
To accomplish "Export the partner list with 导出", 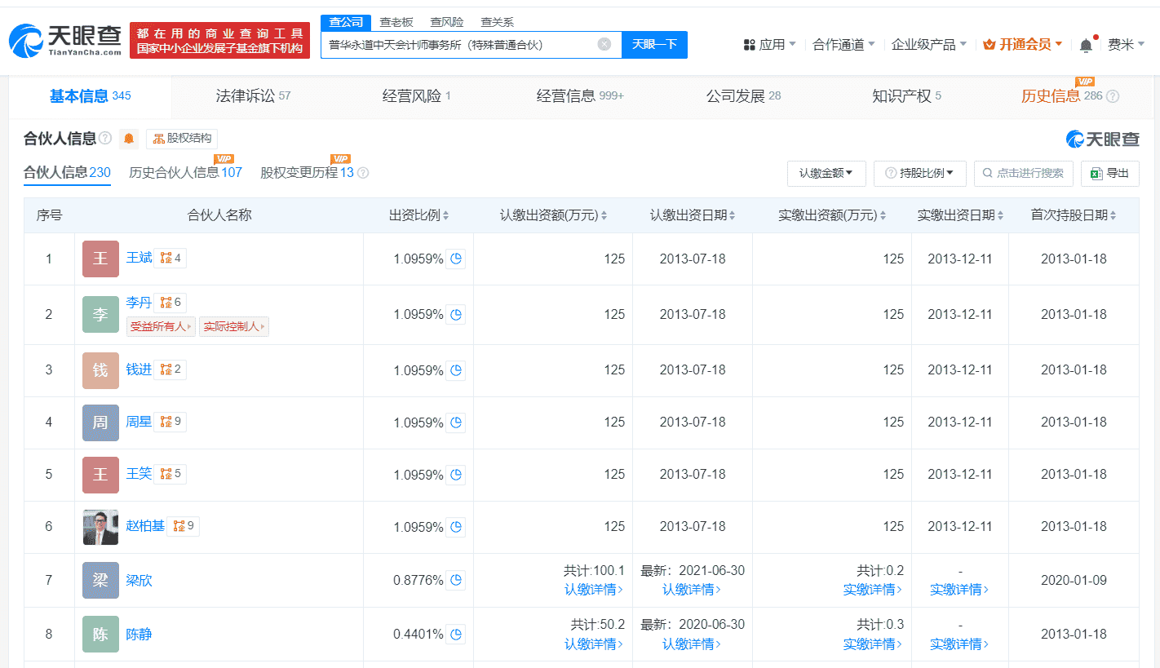I will [1109, 173].
